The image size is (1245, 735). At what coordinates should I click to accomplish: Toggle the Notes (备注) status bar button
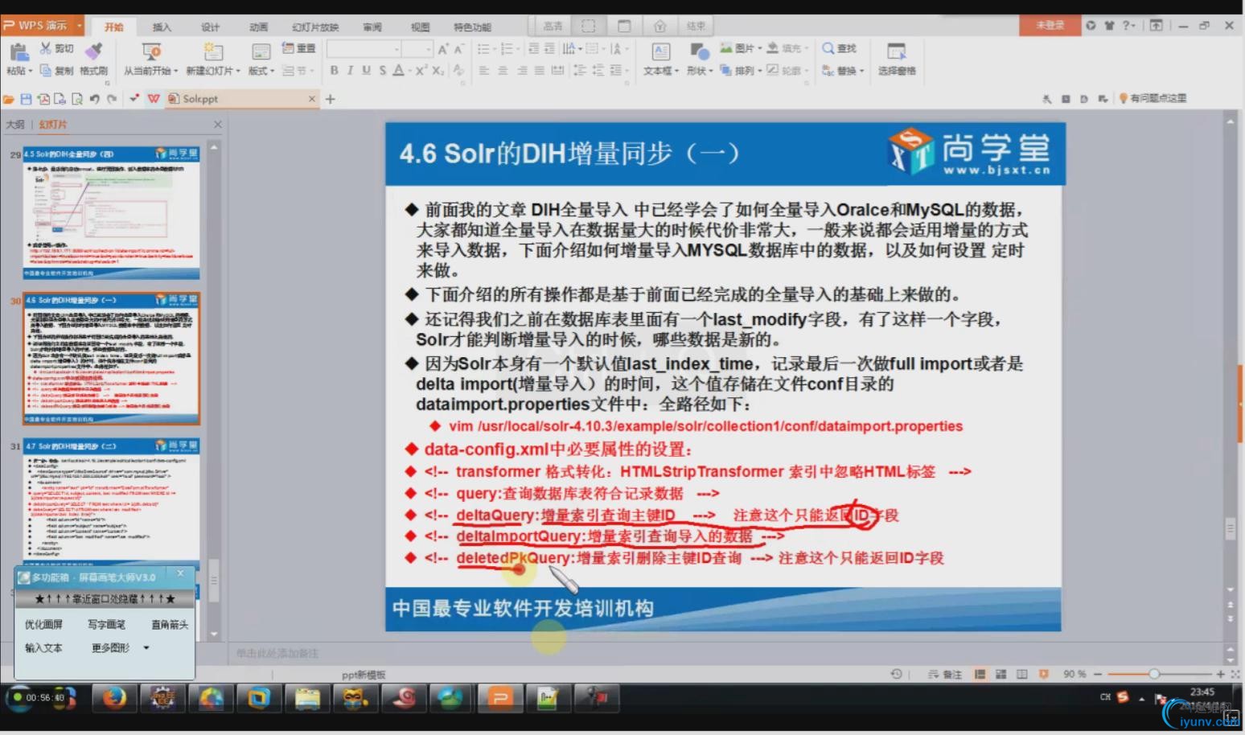point(945,674)
